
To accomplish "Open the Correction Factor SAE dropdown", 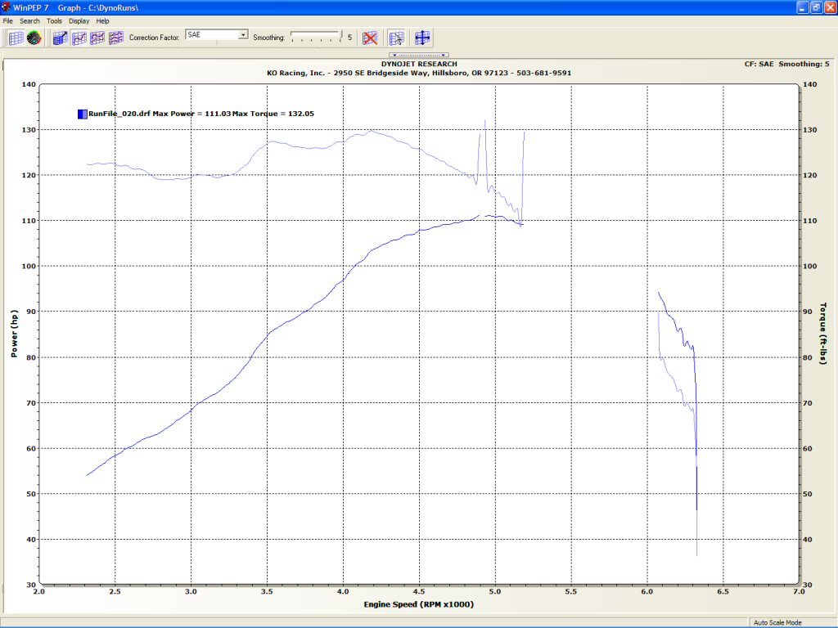I will pos(243,35).
